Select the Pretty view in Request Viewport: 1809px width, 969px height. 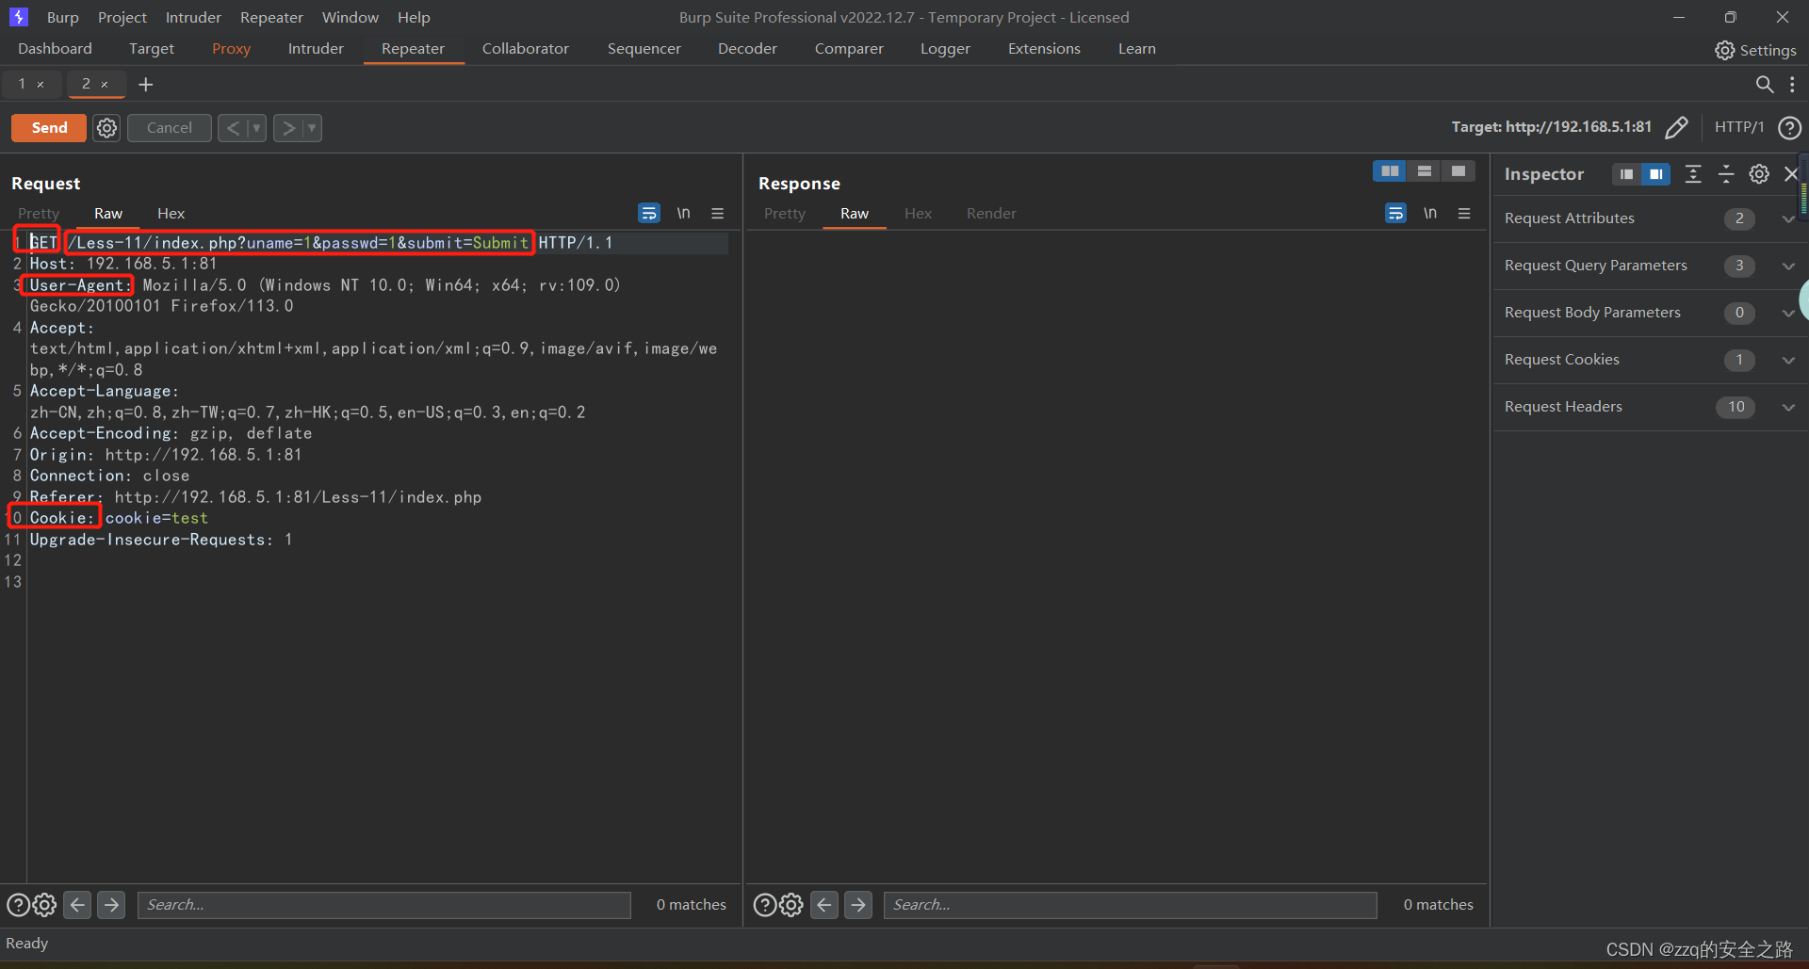pos(39,214)
